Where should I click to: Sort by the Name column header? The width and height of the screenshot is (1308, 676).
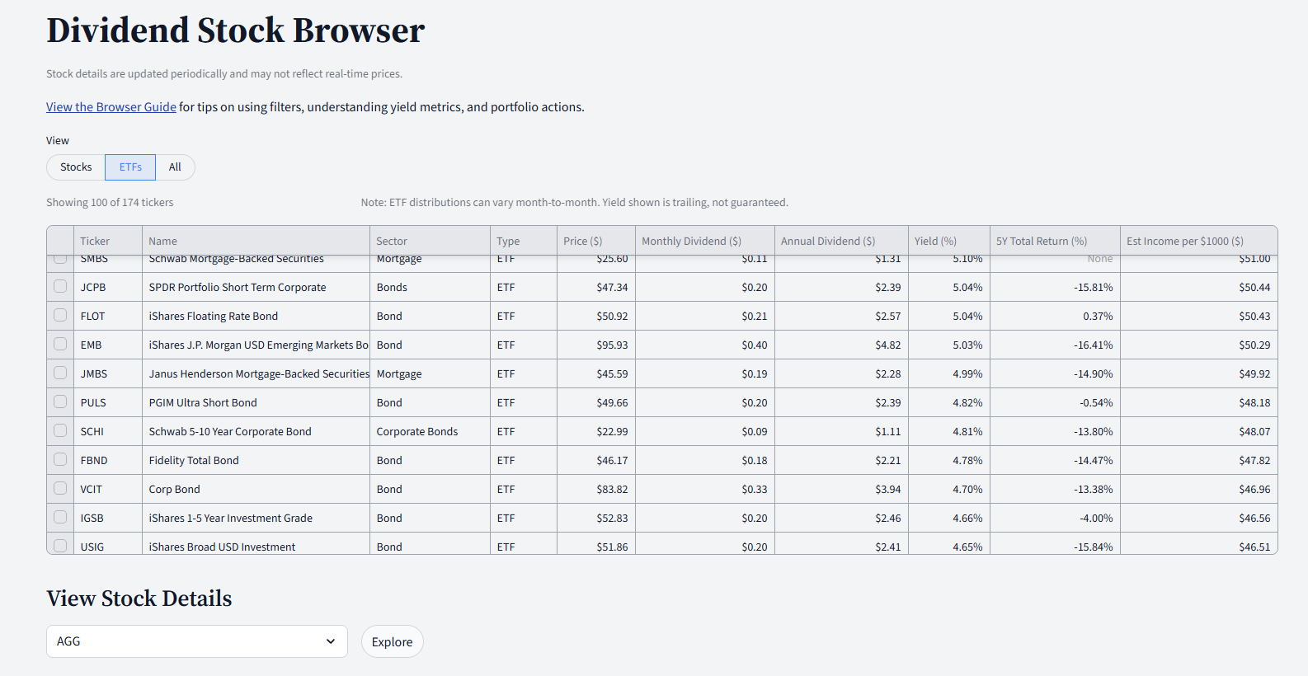(256, 241)
